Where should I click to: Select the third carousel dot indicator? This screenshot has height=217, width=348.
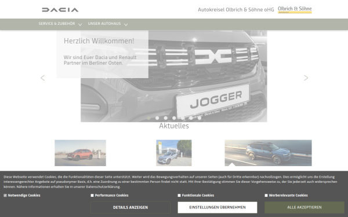[x=165, y=118]
